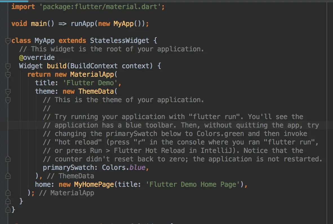The width and height of the screenshot is (333, 224).
Task: Place cursor on the 'import' keyword
Action: click(23, 6)
